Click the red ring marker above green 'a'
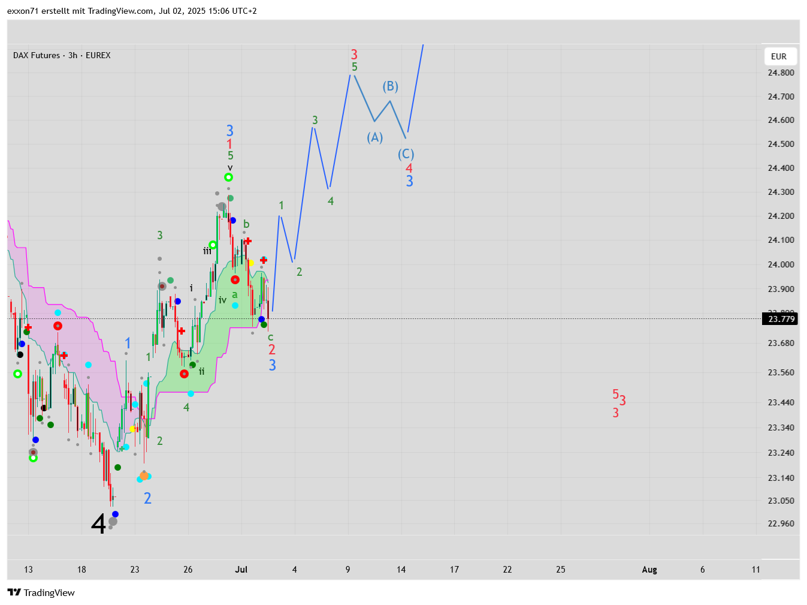 [x=235, y=280]
